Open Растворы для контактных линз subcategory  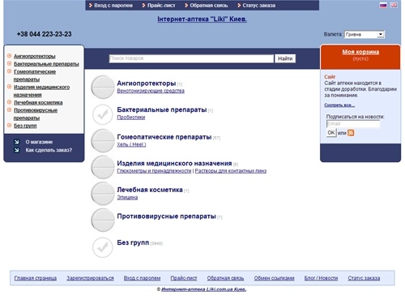231,171
